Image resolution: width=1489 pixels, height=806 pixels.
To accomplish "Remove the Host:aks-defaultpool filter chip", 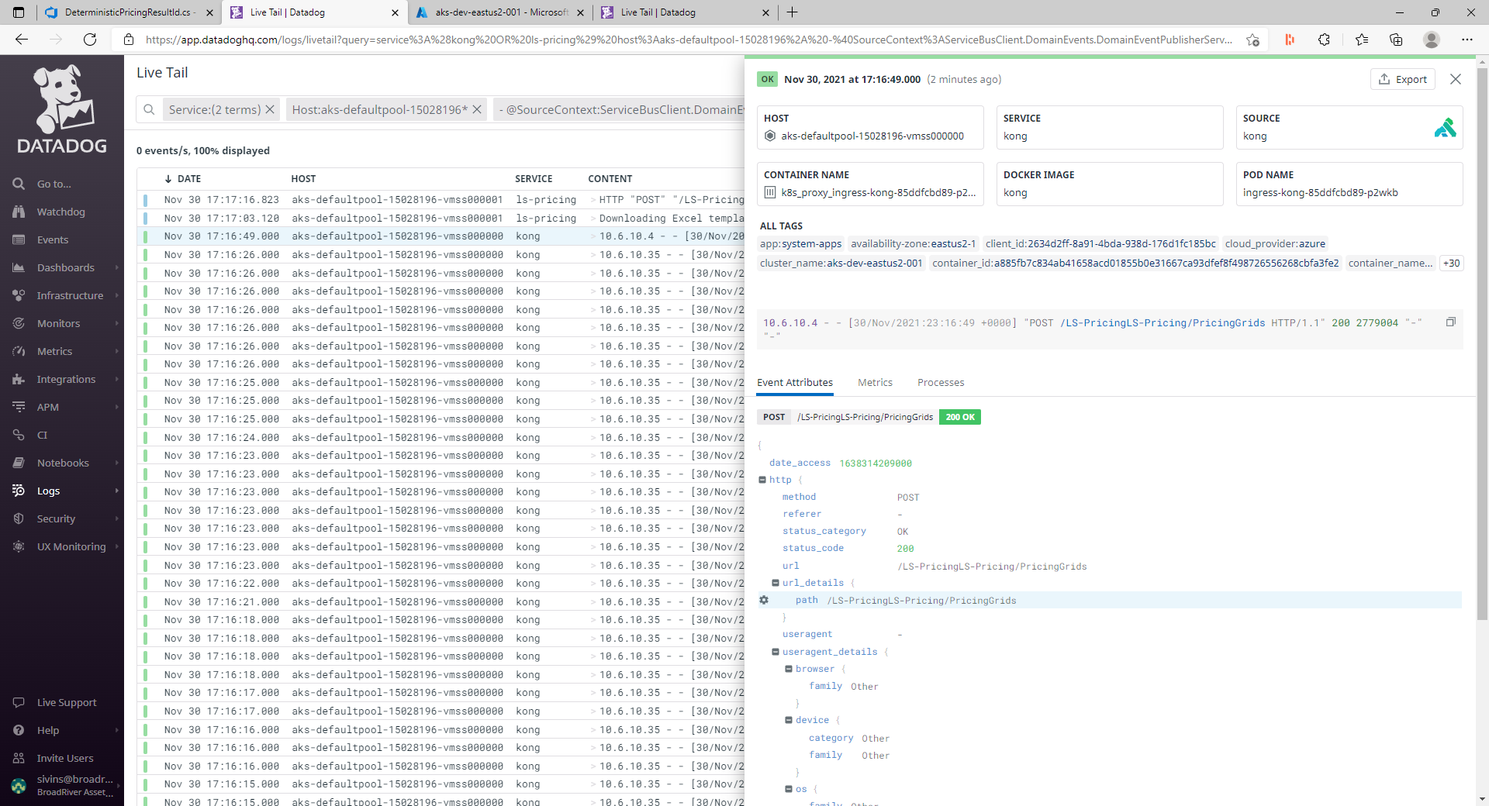I will coord(477,109).
